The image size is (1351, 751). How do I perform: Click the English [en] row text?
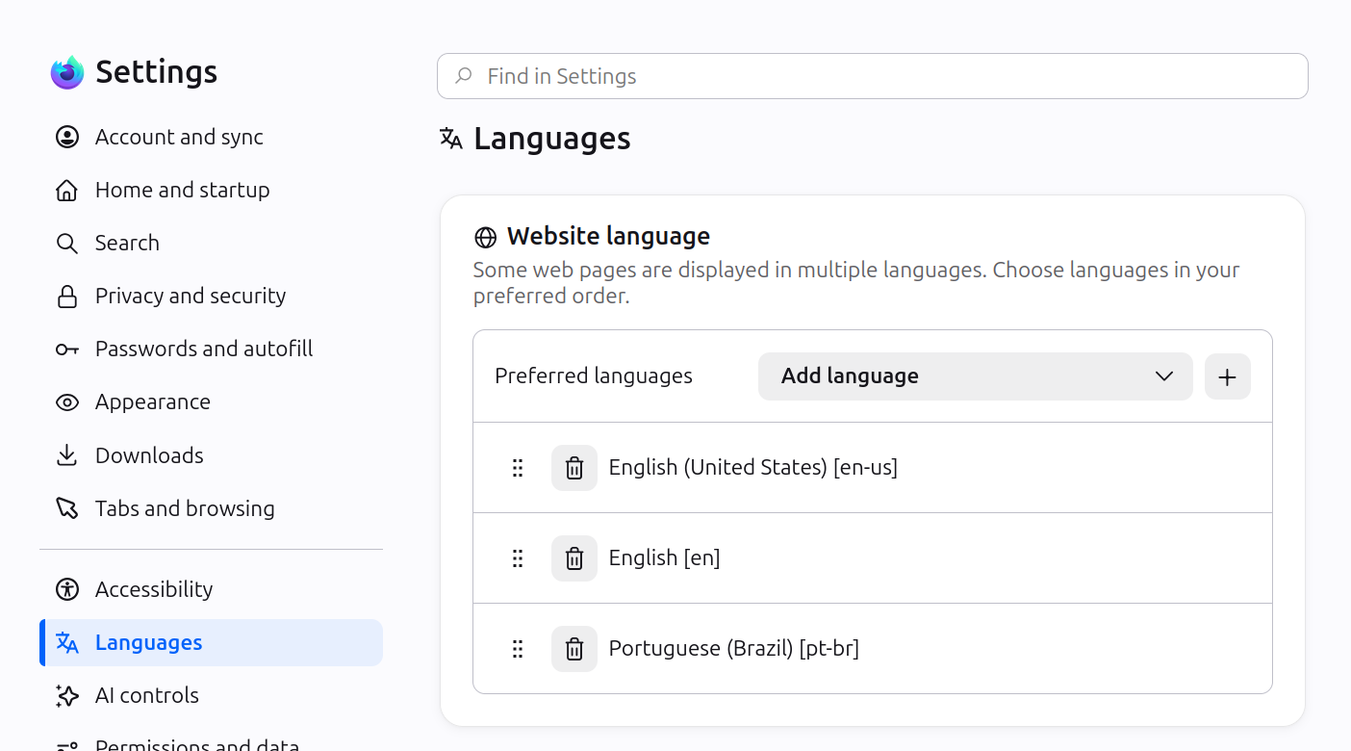(665, 558)
